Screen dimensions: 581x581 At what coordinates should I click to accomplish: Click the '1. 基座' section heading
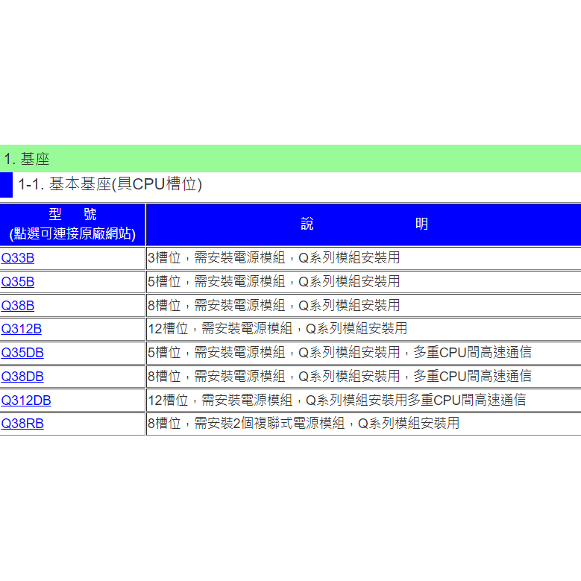click(x=27, y=159)
